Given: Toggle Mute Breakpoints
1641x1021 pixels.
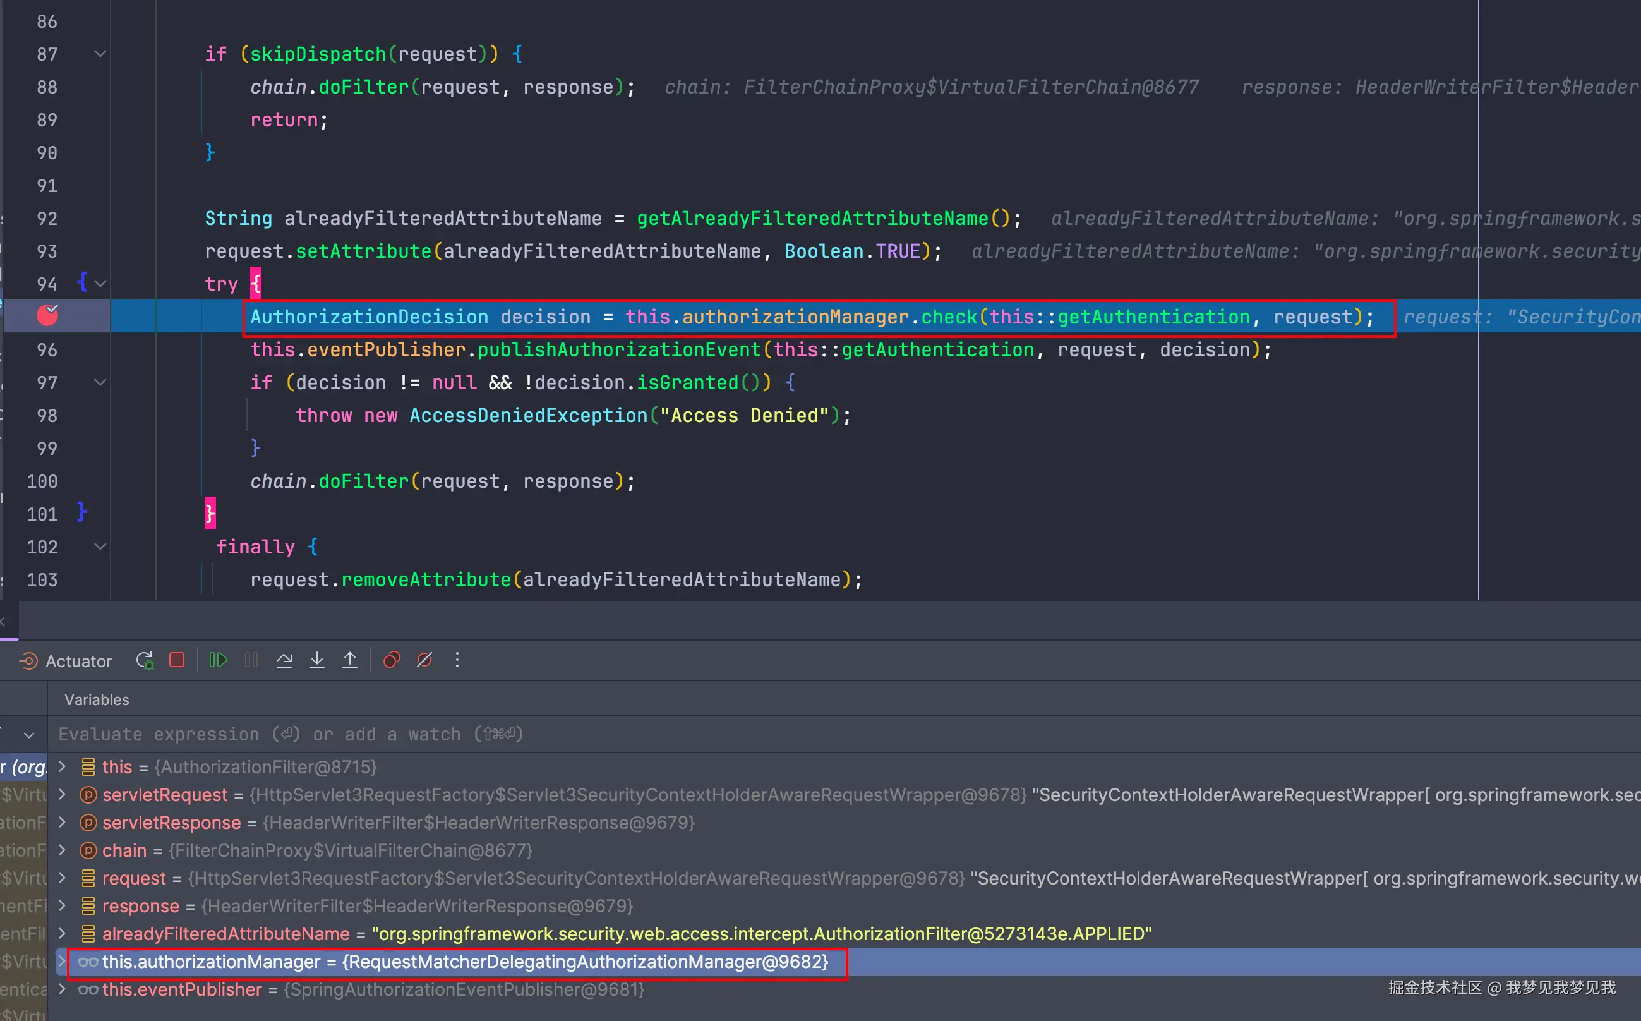Looking at the screenshot, I should point(424,660).
